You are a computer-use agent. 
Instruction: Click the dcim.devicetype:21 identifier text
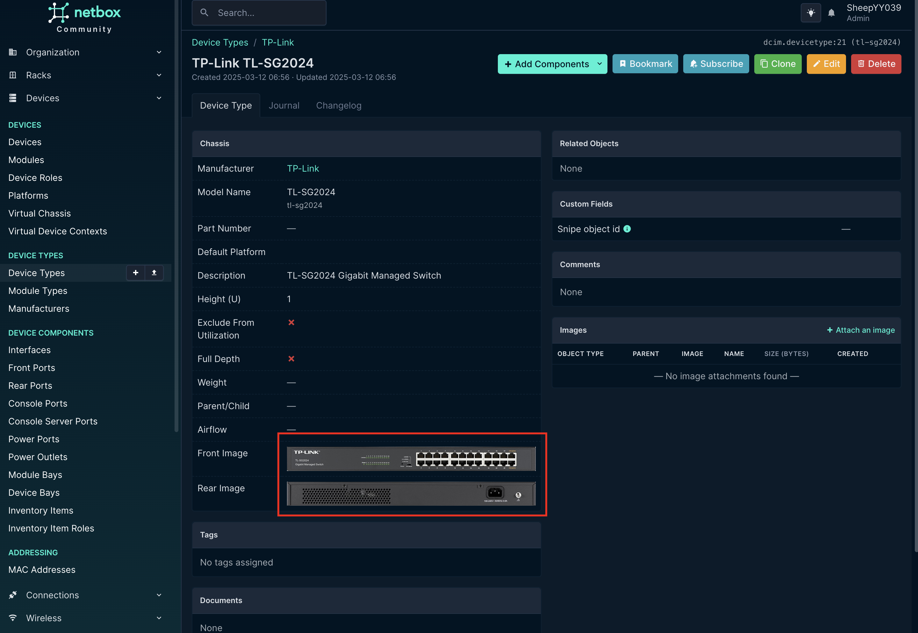point(832,42)
